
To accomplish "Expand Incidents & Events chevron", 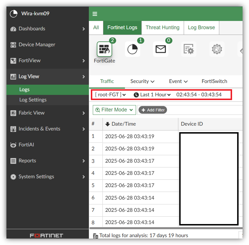I will click(x=84, y=129).
